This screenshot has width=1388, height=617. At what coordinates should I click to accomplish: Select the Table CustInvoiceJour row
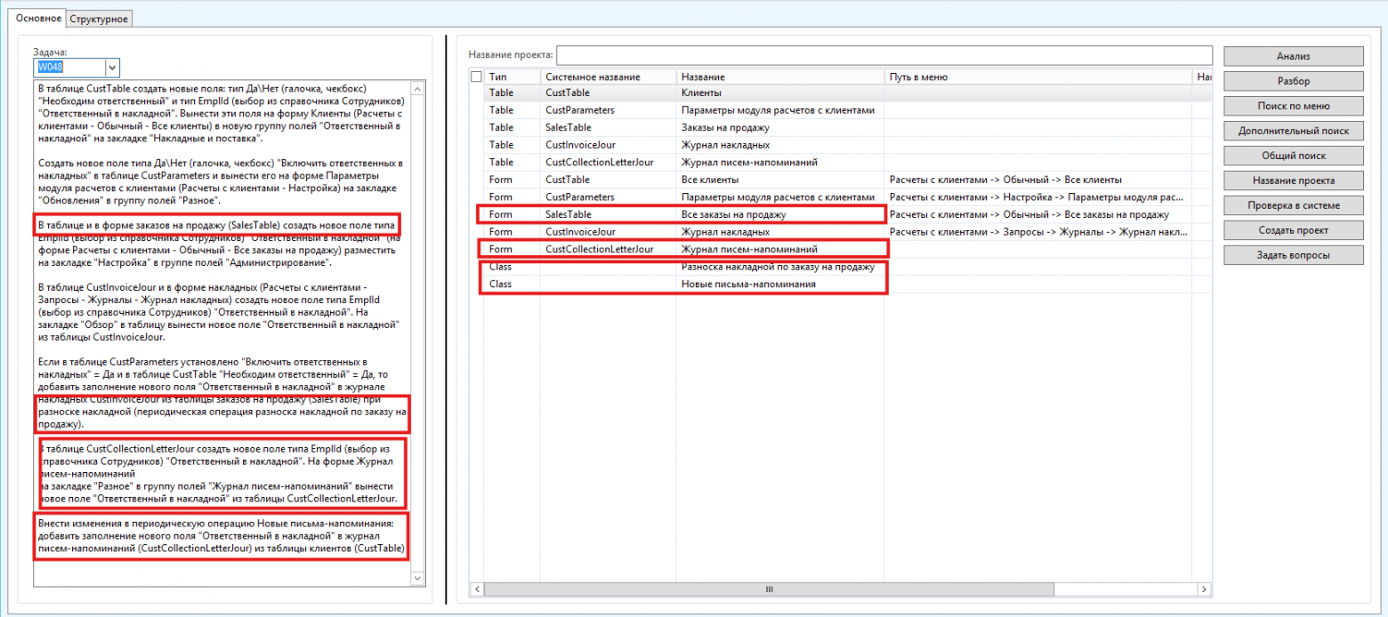click(840, 145)
